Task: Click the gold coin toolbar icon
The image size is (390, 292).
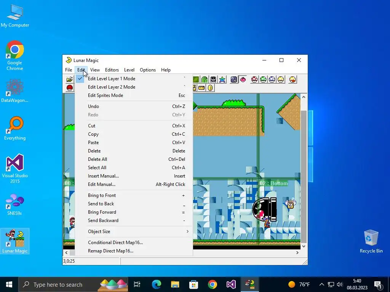Action: [210, 88]
